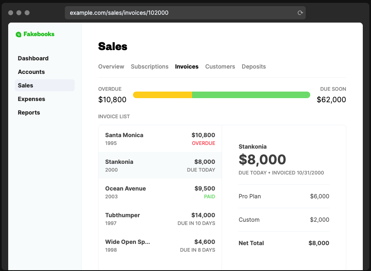
Task: Click the browser reload icon
Action: [x=300, y=13]
